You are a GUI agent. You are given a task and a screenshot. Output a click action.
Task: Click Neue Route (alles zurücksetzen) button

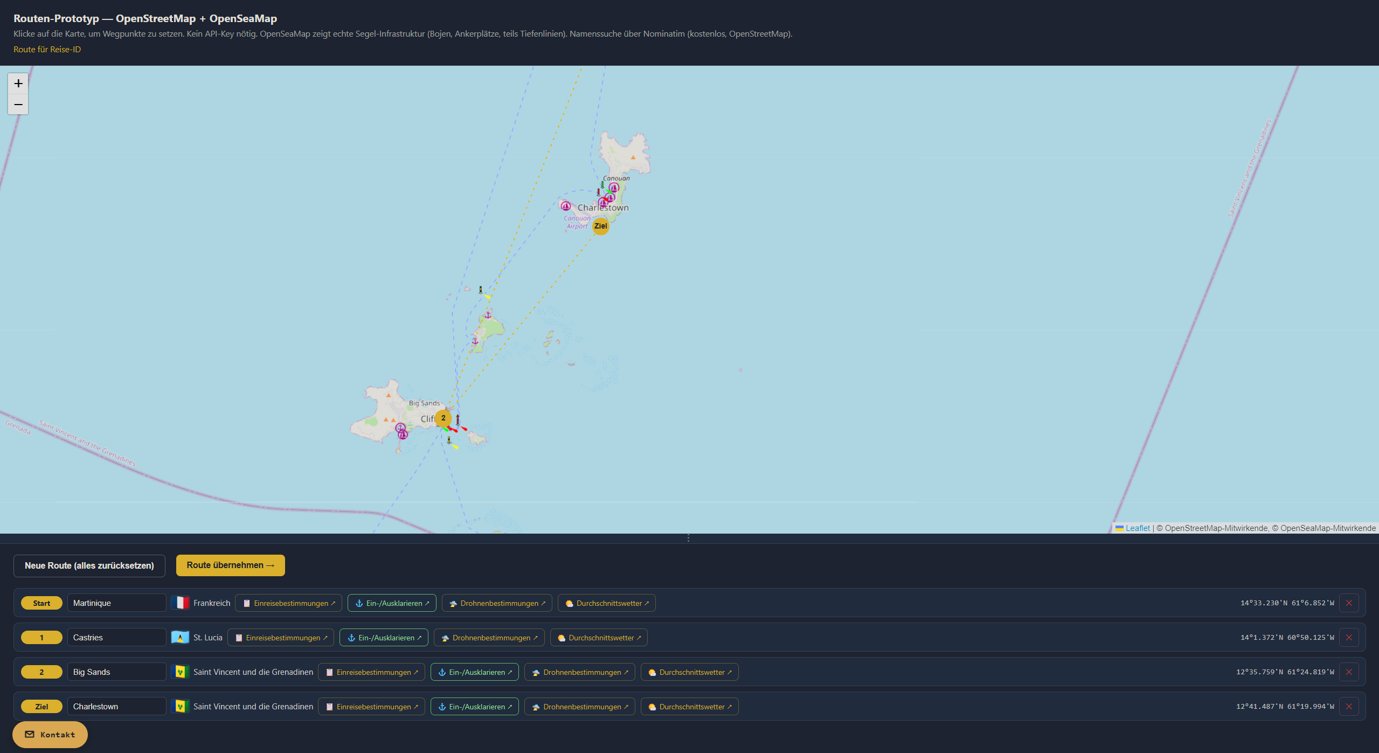(89, 565)
